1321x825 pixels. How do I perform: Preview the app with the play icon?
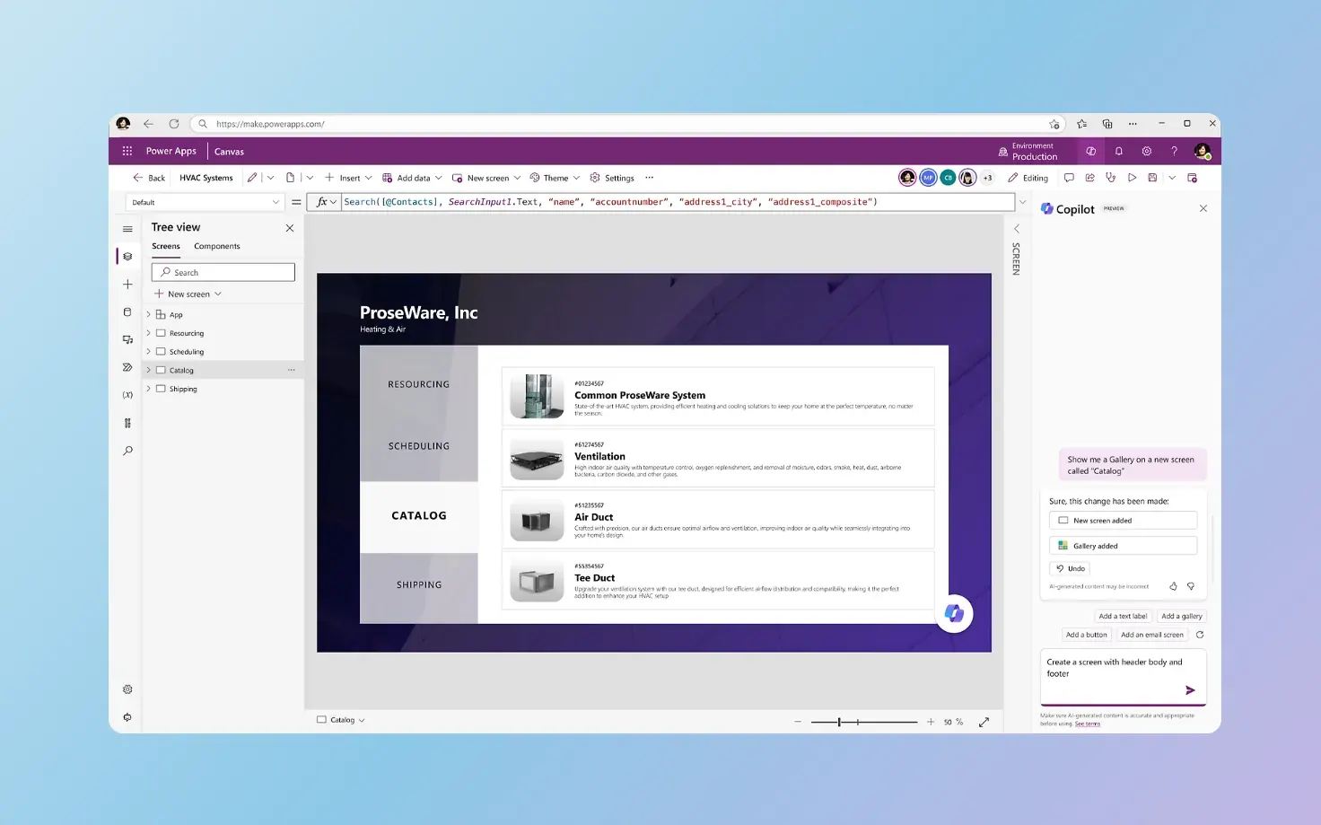tap(1132, 178)
